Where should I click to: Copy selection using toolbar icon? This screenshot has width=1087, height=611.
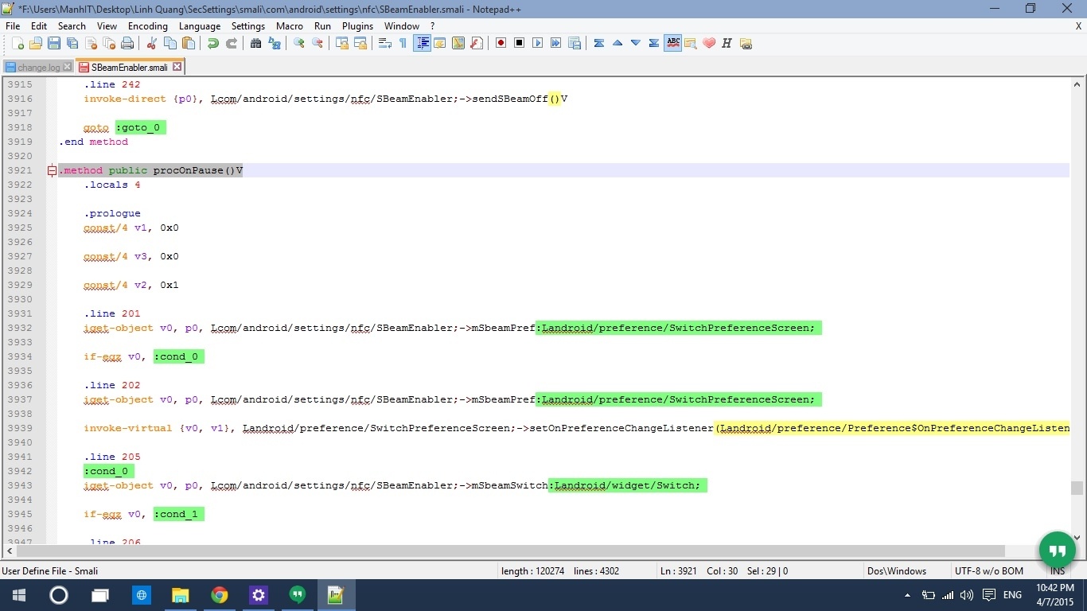(169, 43)
